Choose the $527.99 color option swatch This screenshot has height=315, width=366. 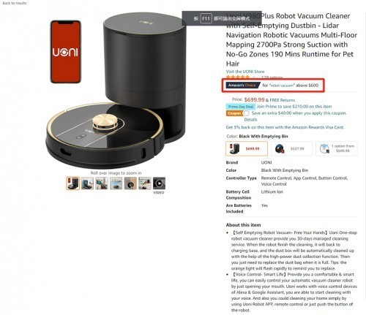coord(291,148)
